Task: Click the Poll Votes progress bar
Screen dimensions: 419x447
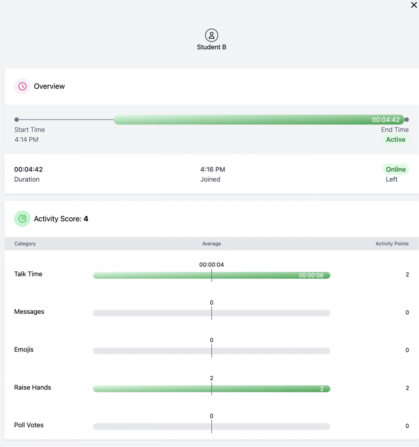Action: [x=212, y=426]
